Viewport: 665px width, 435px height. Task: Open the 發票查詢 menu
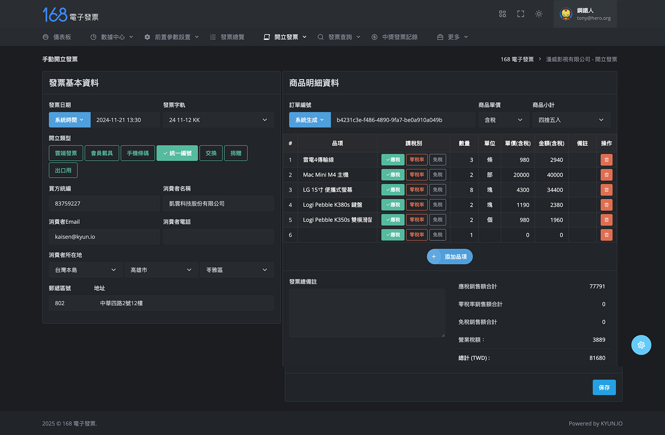339,37
